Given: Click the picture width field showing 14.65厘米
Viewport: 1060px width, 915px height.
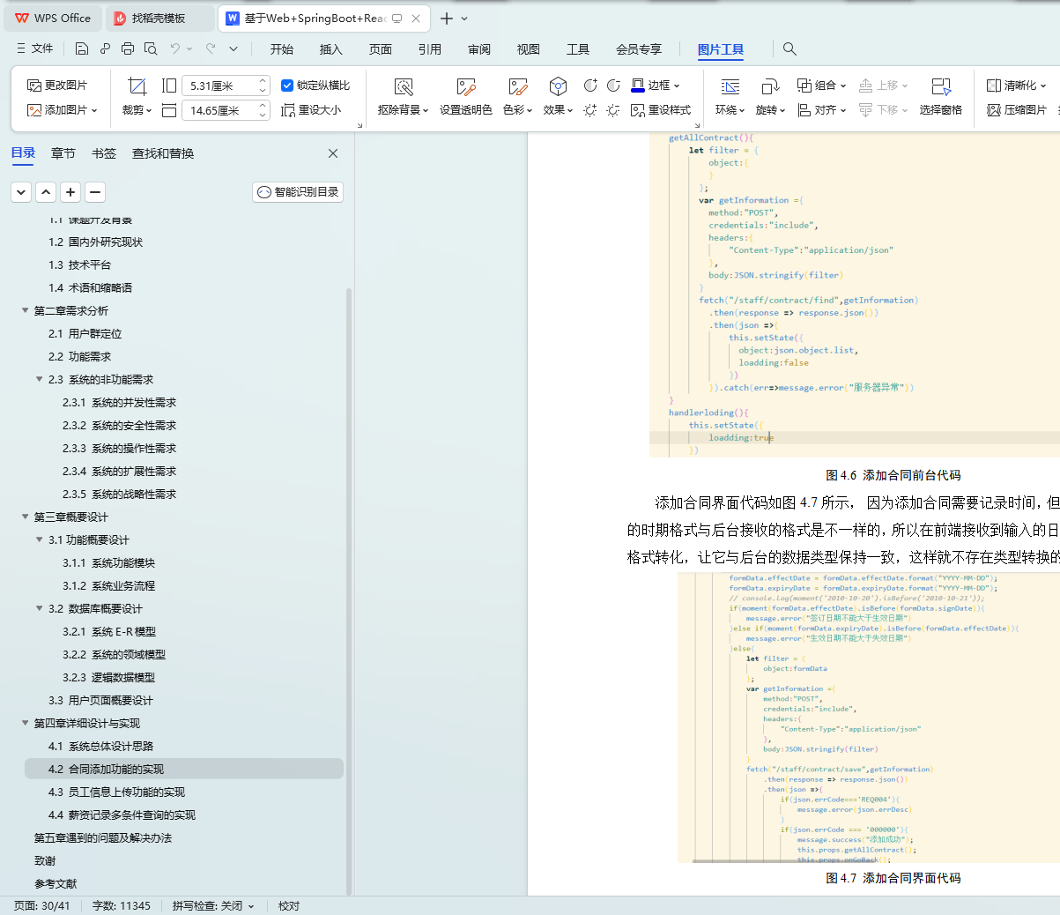Looking at the screenshot, I should [x=217, y=110].
